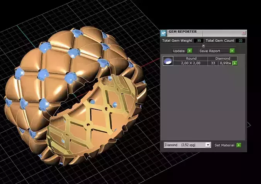Screen dimensions: 261x184
Task: Click the '0,99tw' weight cell
Action: [225, 63]
